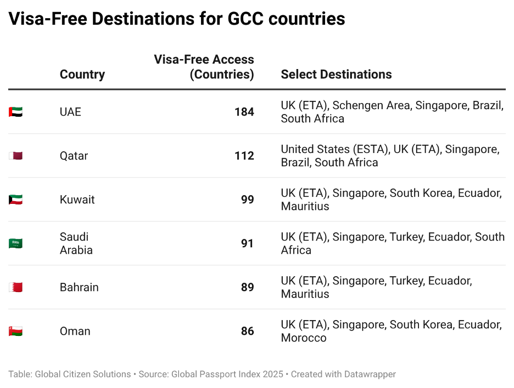This screenshot has width=514, height=388.
Task: Click the Saudi Arabia flag icon
Action: (x=15, y=243)
